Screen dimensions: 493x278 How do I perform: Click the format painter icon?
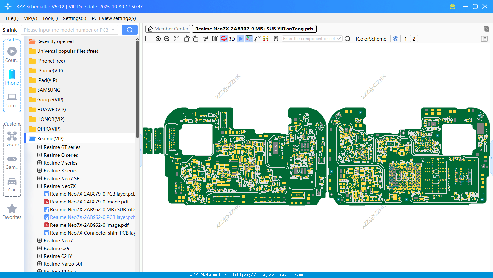(205, 39)
